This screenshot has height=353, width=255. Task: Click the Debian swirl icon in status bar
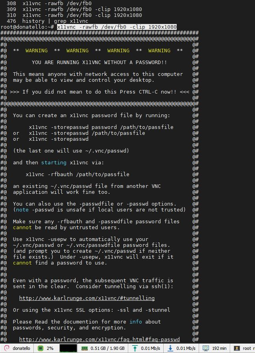(x=7, y=348)
